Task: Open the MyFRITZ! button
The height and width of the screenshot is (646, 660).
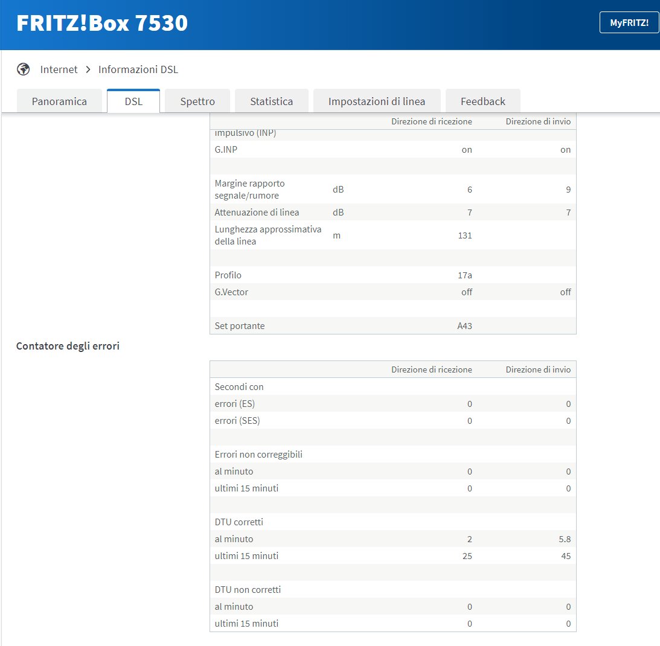Action: 629,23
